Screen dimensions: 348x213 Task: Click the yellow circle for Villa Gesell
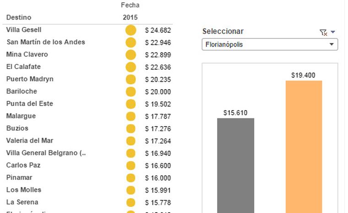130,30
